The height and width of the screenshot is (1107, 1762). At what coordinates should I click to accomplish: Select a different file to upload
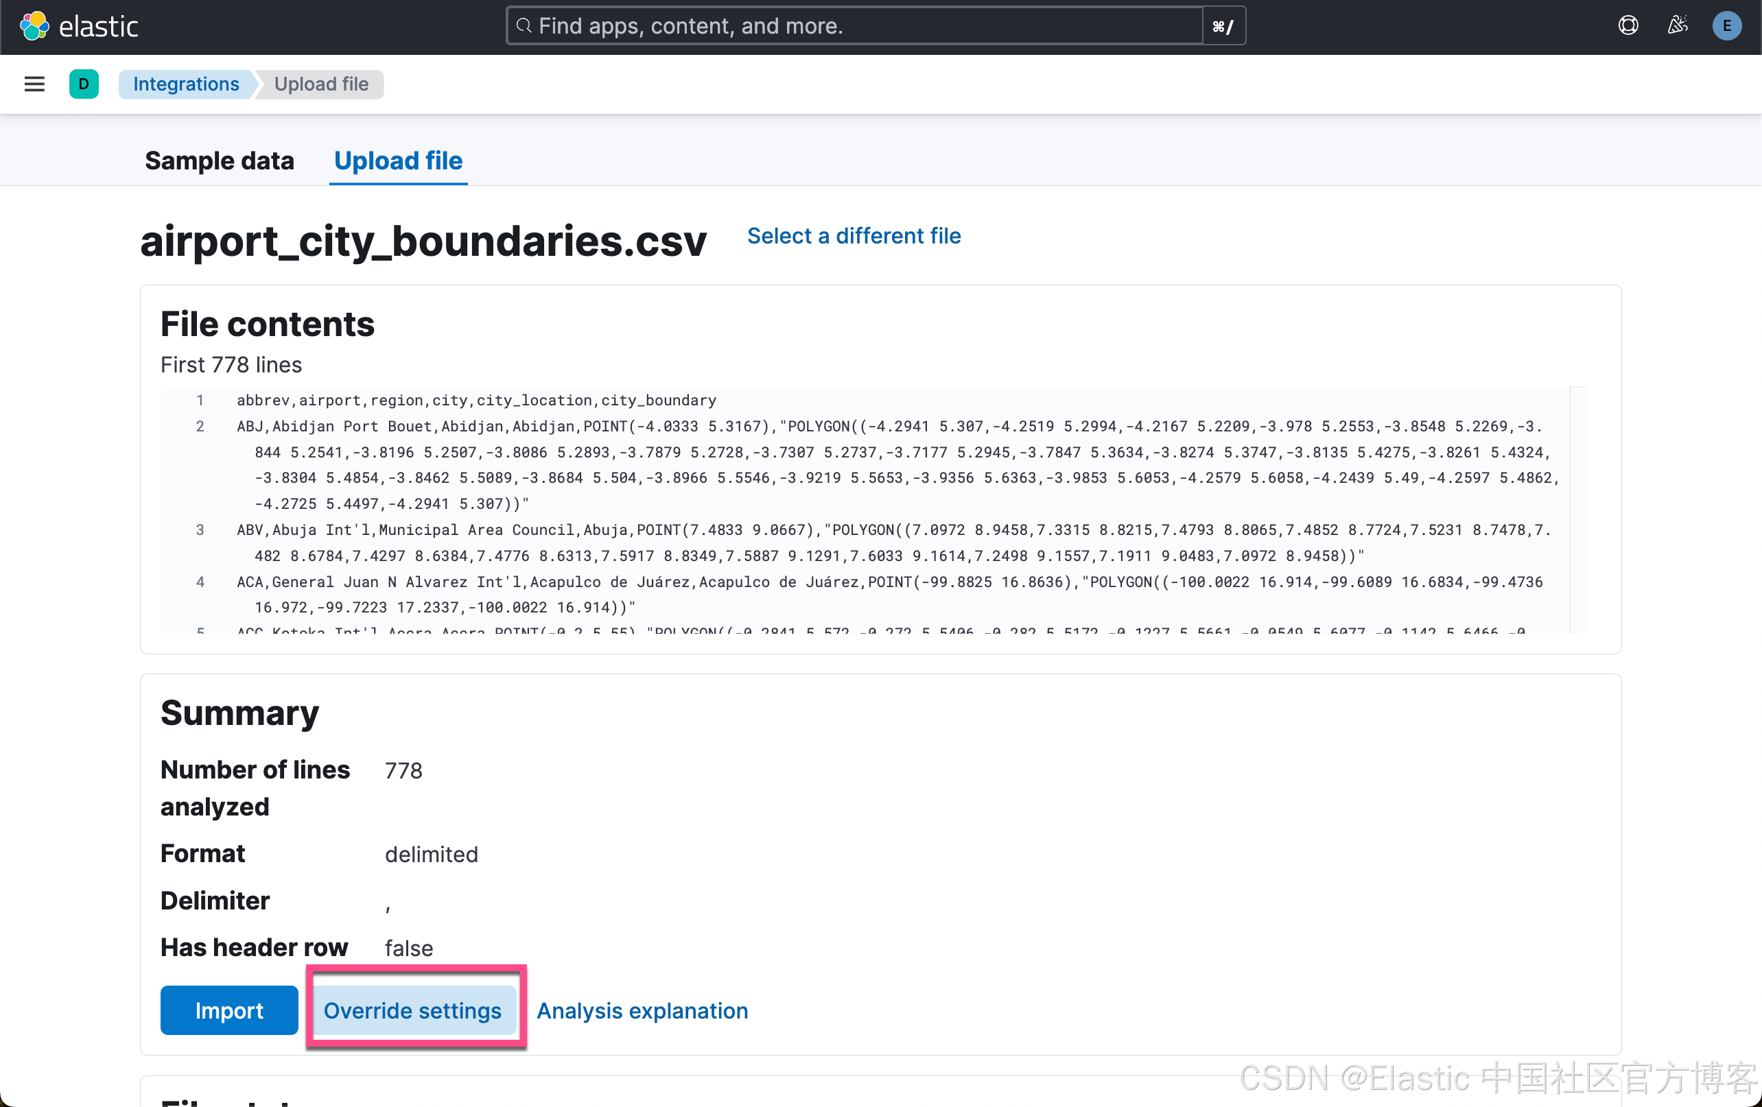pyautogui.click(x=853, y=235)
